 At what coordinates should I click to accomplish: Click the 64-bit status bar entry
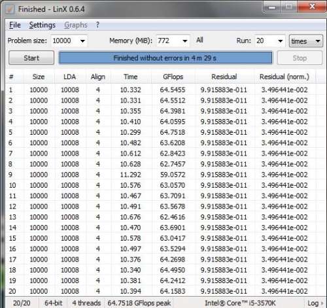[53, 303]
